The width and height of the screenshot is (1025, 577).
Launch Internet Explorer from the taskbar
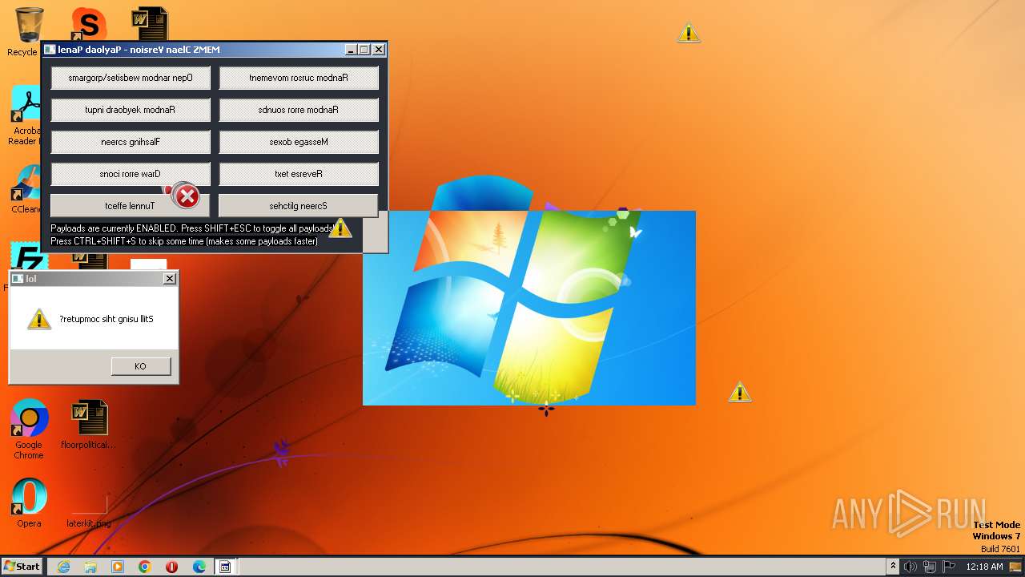coord(63,567)
